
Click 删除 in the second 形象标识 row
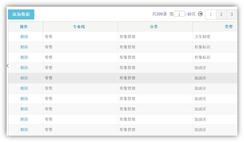point(24,57)
